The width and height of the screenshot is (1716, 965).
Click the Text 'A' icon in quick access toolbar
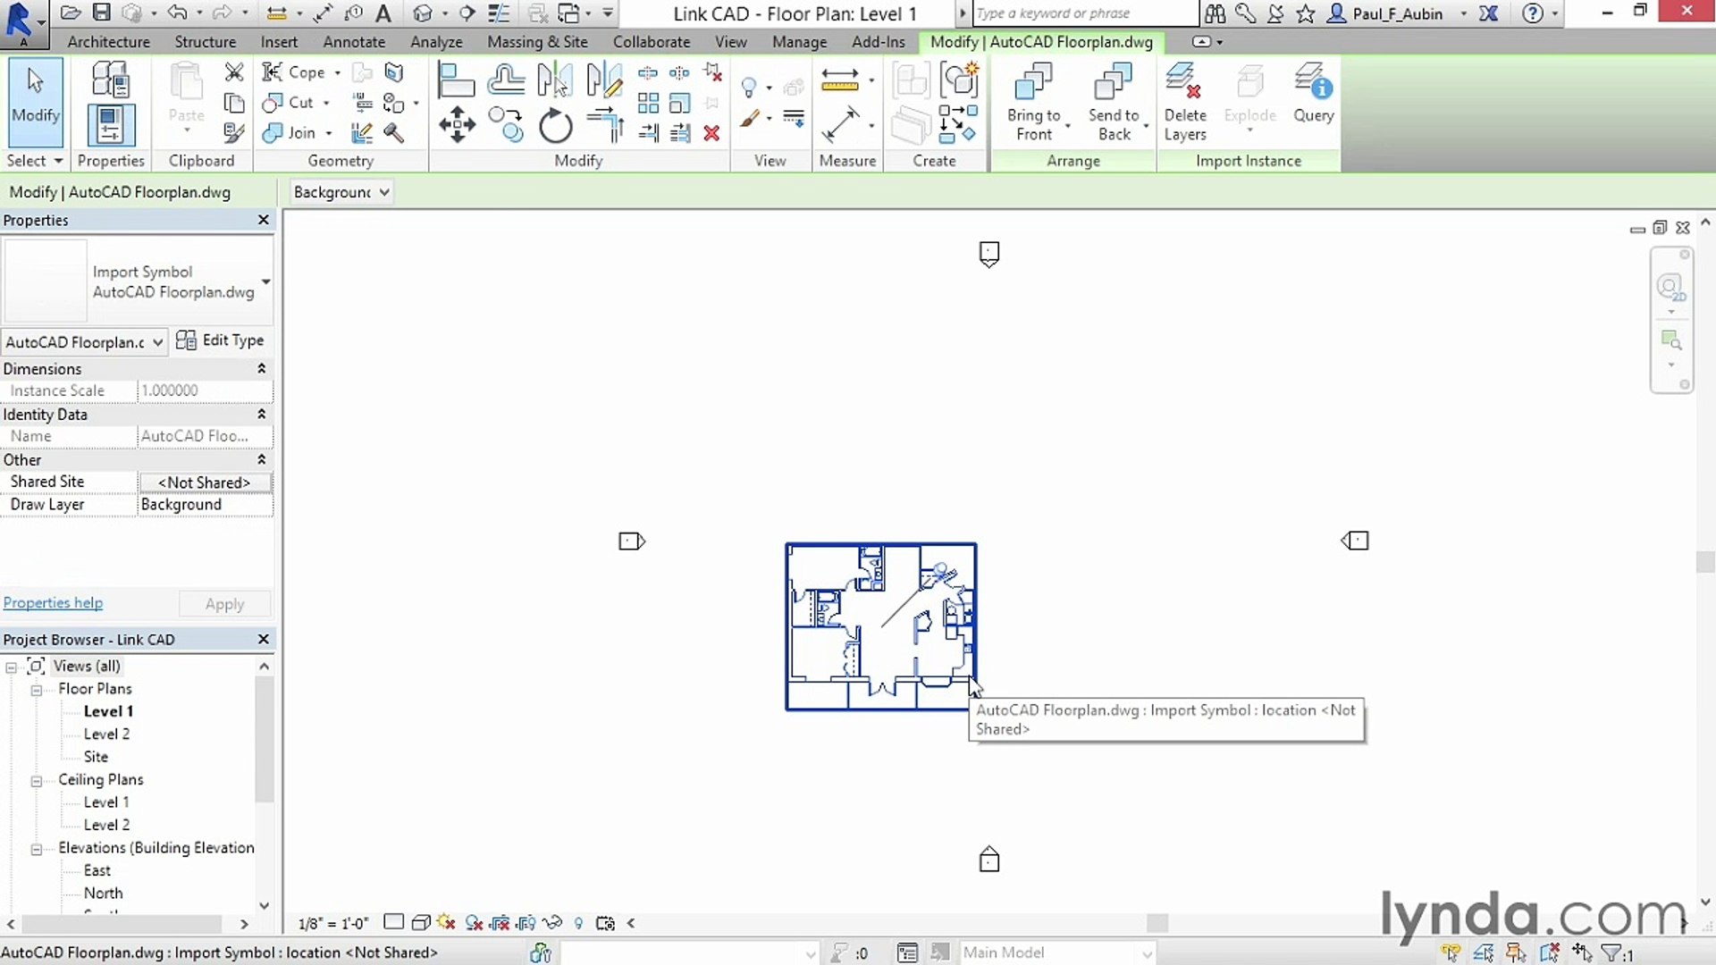click(x=383, y=13)
